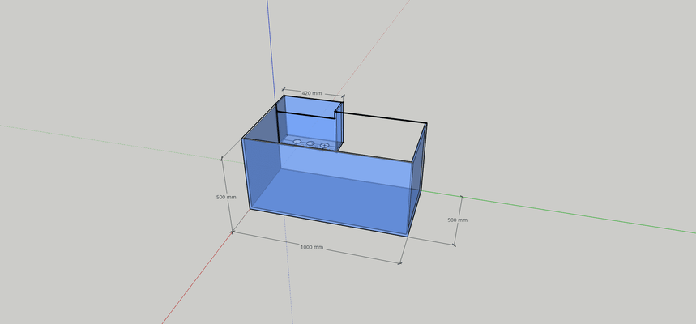Click the leftmost drain hole in overflow box
The image size is (696, 324).
point(297,142)
